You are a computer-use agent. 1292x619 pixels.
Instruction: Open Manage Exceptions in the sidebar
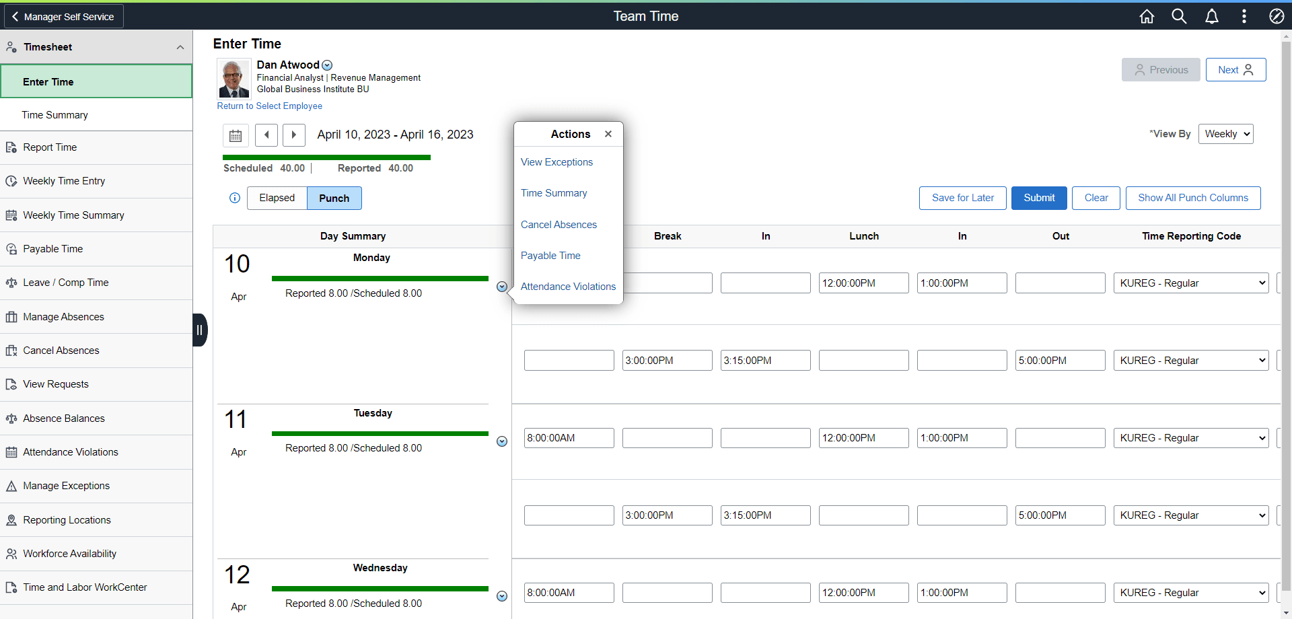point(96,486)
